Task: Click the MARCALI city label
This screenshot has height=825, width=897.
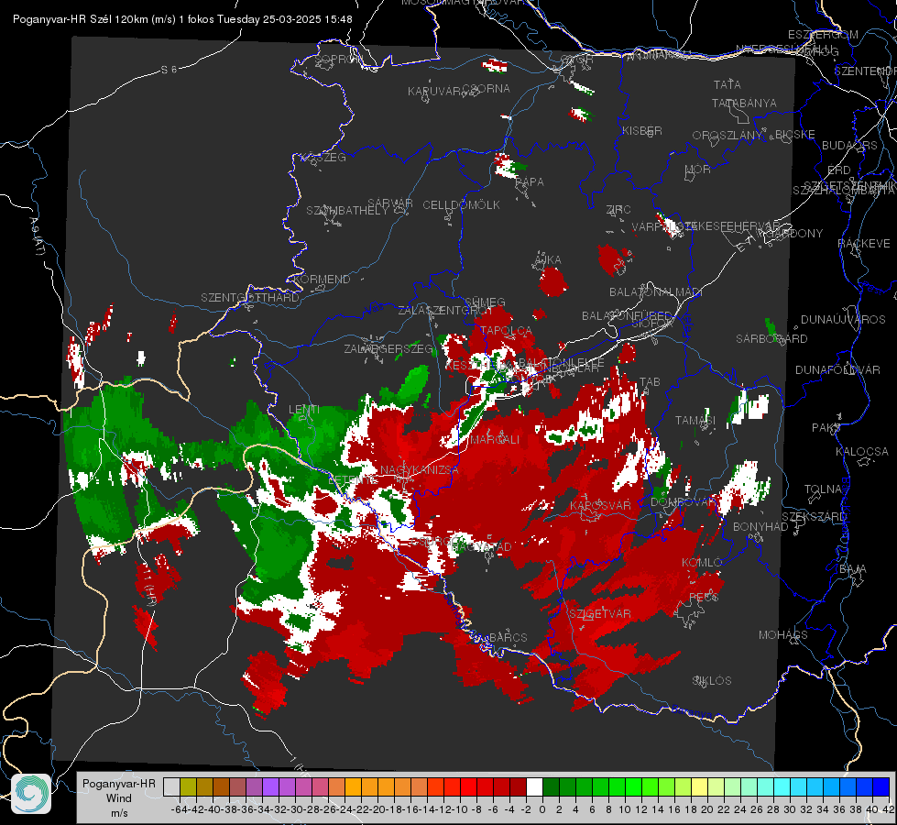Action: (495, 440)
